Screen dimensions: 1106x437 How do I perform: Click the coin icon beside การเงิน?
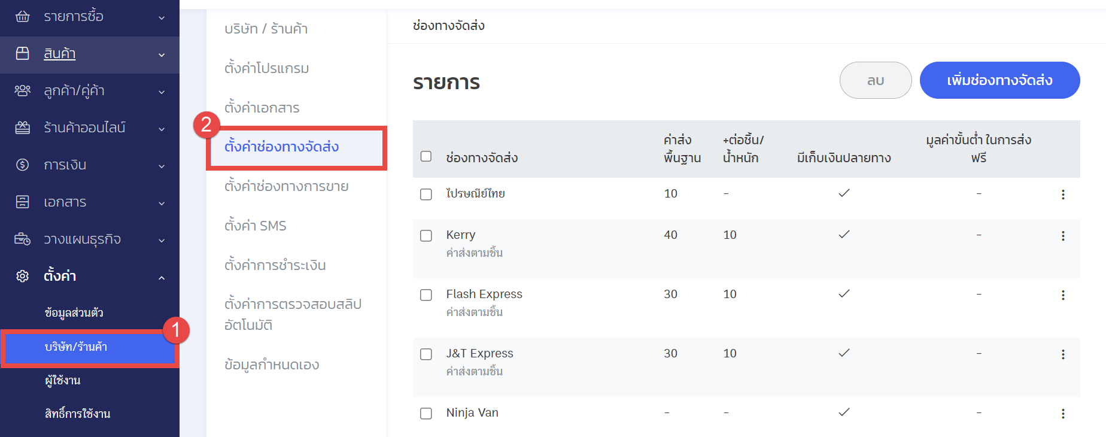[22, 165]
